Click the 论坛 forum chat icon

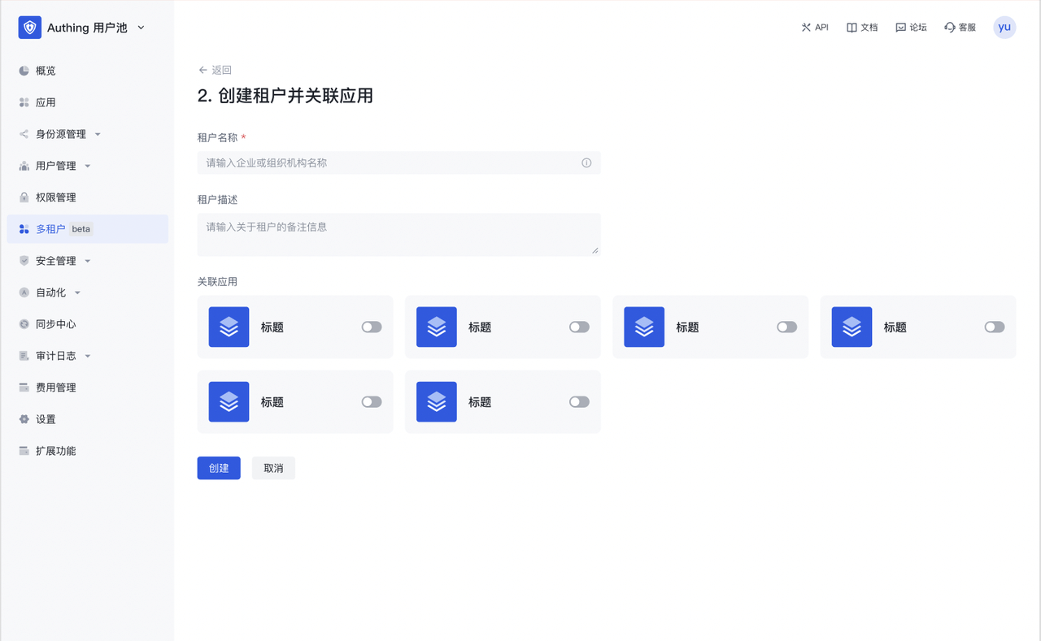pyautogui.click(x=900, y=28)
